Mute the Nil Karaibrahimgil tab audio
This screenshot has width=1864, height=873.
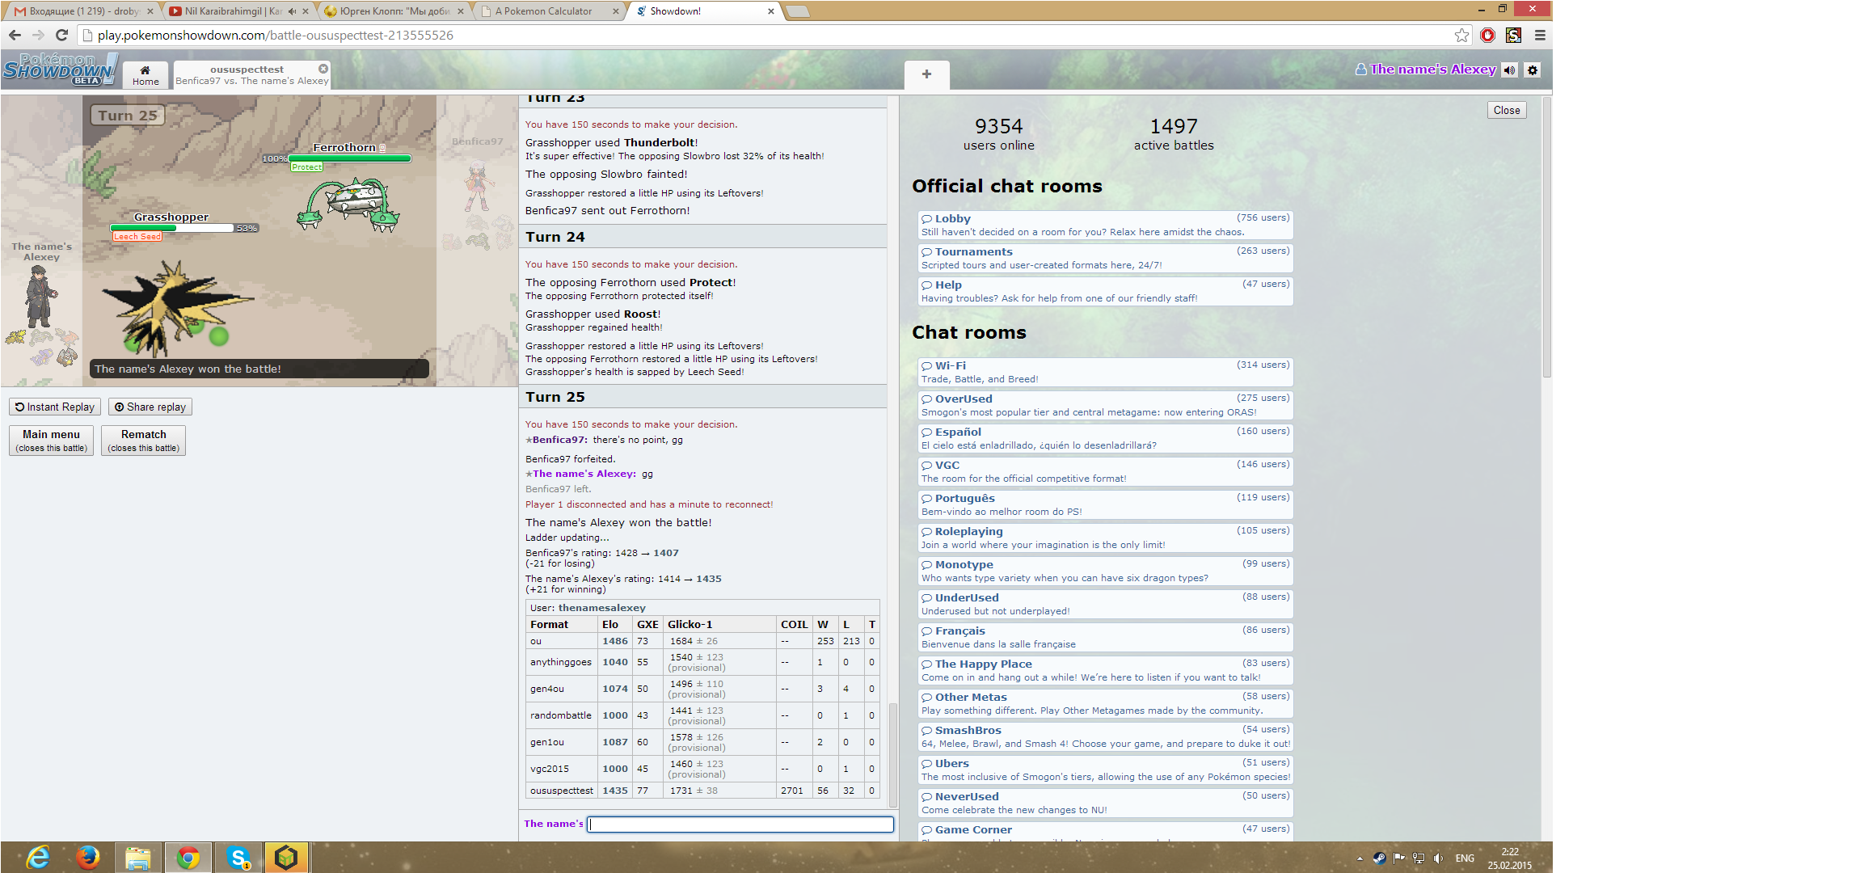292,11
